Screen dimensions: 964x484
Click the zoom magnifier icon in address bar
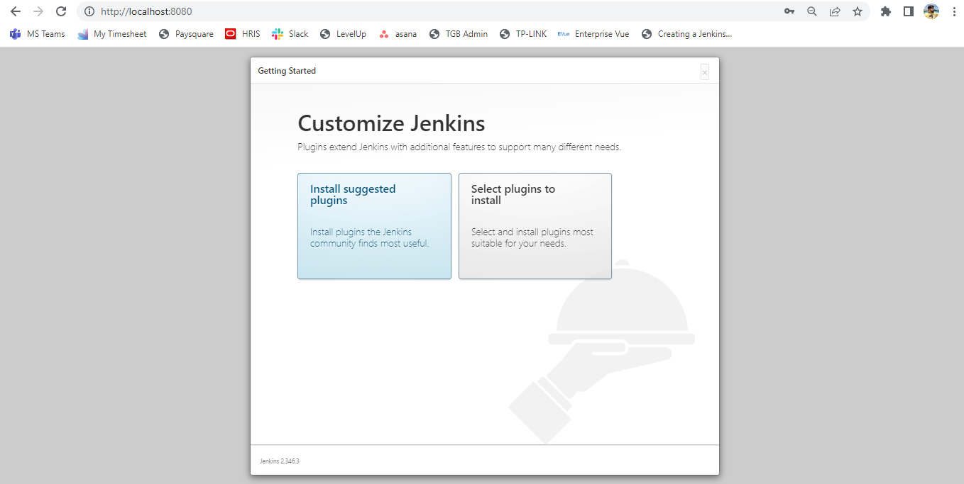click(811, 11)
